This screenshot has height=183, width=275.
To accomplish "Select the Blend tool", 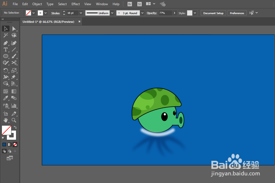I will [x=14, y=98].
